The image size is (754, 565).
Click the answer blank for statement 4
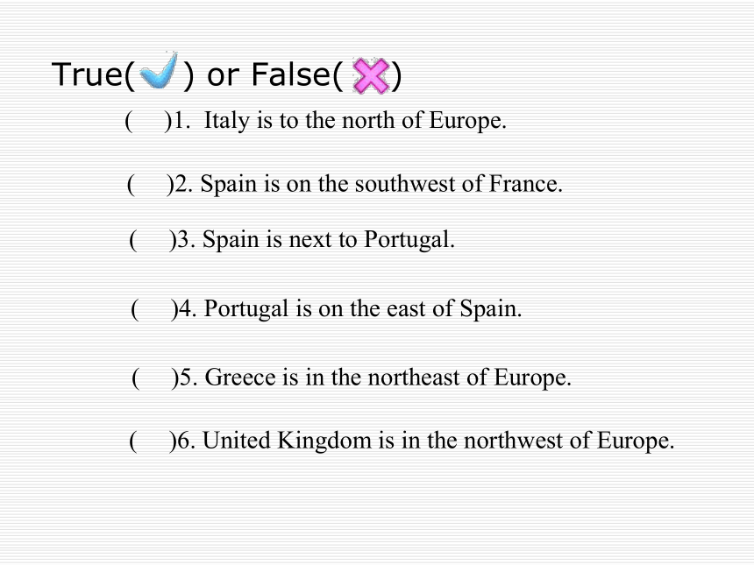coord(154,309)
